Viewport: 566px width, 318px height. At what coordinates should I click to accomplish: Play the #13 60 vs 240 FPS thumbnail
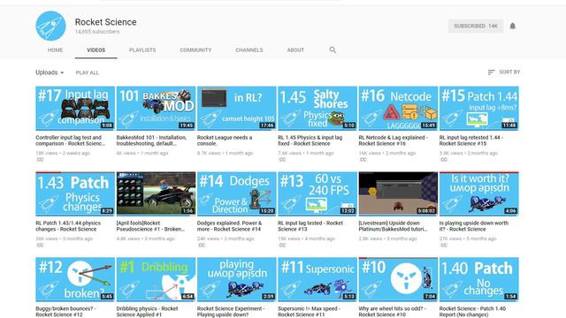317,193
